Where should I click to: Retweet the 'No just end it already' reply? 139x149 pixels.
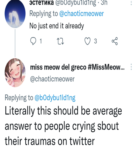60,41
